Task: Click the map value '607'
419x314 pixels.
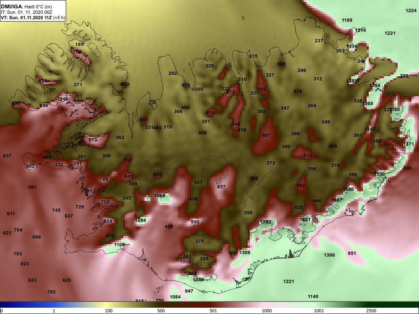Action: coord(266,135)
